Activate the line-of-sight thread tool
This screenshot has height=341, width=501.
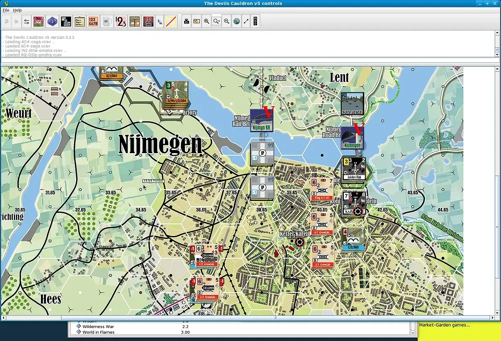(x=246, y=21)
